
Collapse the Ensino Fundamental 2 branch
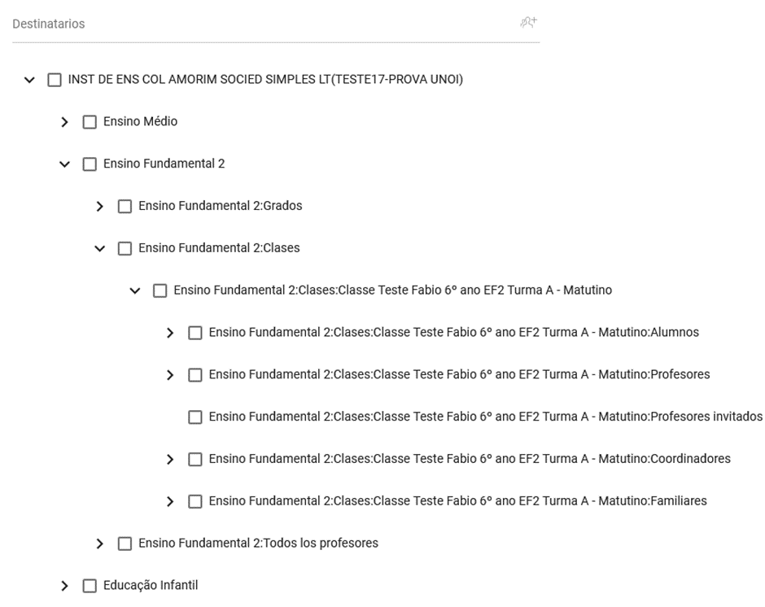(65, 164)
